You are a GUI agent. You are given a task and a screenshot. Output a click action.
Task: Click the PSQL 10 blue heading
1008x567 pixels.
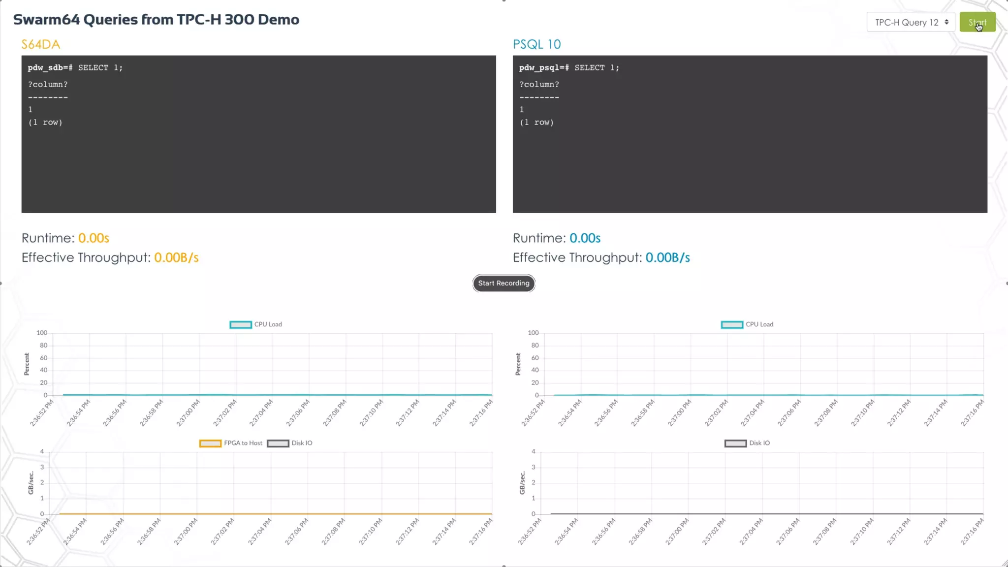click(536, 44)
